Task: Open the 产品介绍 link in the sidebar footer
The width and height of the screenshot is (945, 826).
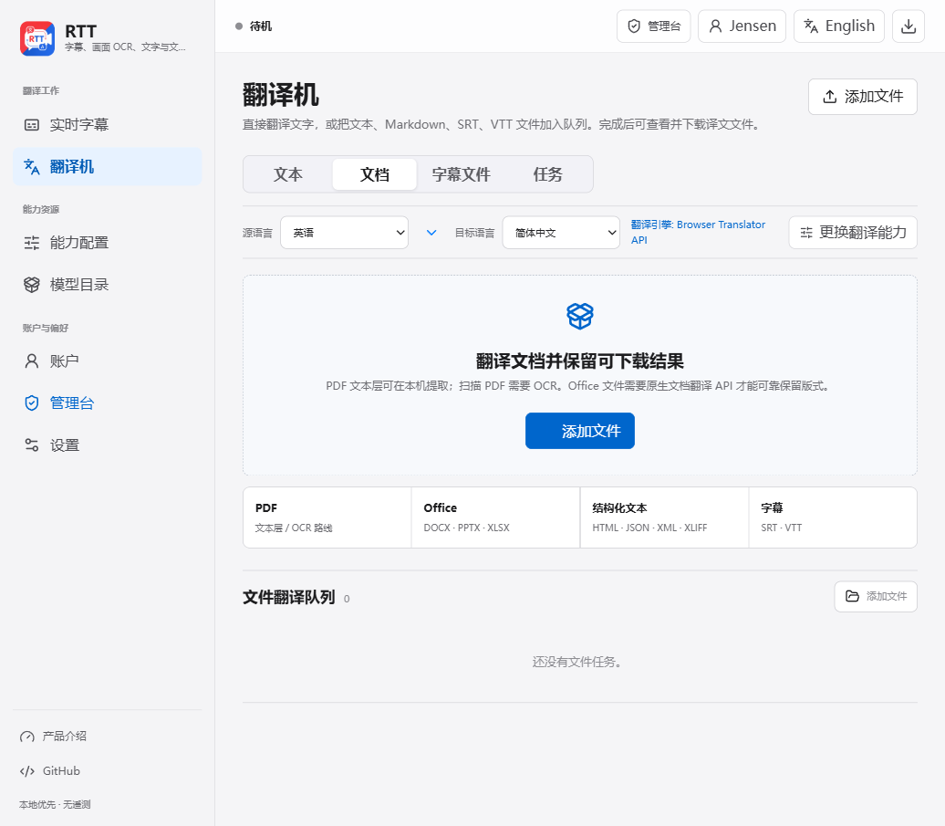Action: pos(53,737)
